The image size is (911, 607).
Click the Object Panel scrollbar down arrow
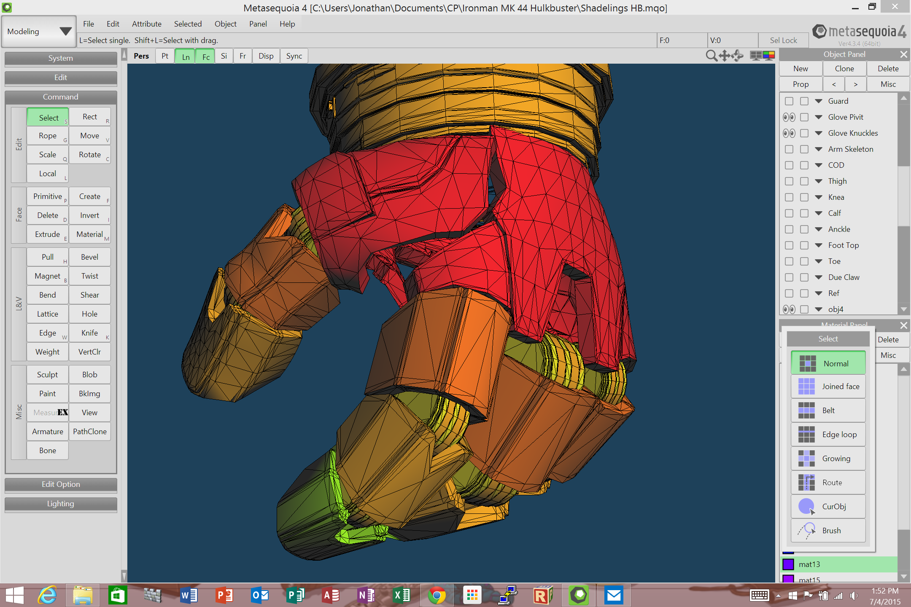(x=903, y=309)
